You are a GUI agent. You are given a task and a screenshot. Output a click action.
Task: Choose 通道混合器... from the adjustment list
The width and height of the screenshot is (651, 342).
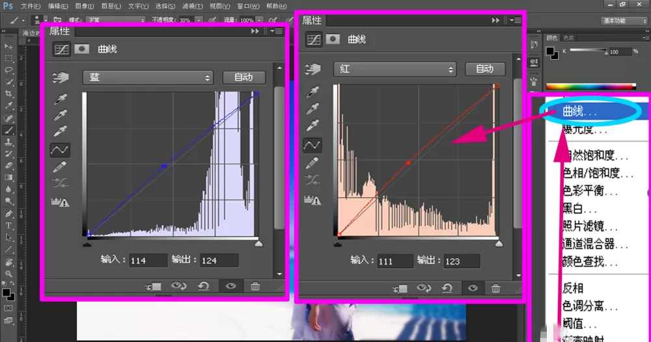pyautogui.click(x=595, y=244)
